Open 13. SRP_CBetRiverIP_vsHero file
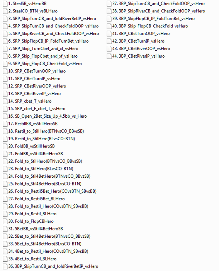The width and height of the screenshot is (219, 271). pos(34,94)
